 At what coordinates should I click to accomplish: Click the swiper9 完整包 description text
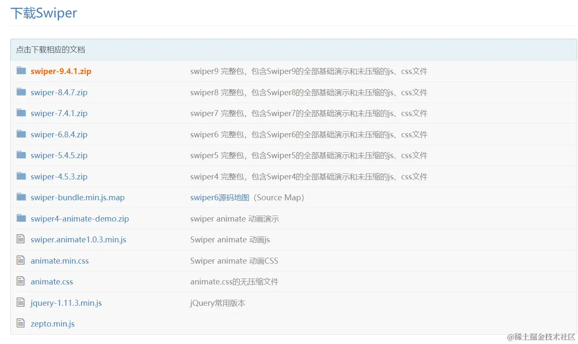[x=309, y=71]
